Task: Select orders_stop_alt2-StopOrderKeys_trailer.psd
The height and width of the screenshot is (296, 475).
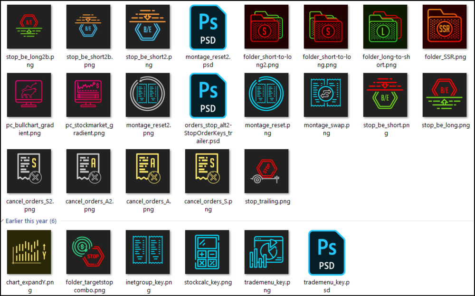Action: [208, 95]
